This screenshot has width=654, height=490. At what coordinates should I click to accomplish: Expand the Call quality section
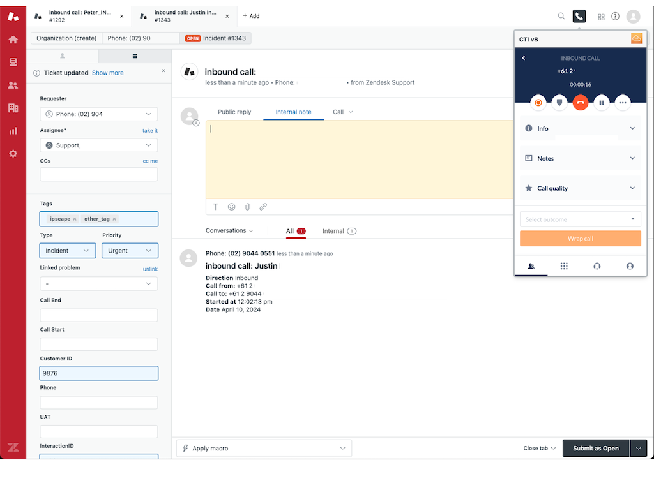coord(580,188)
